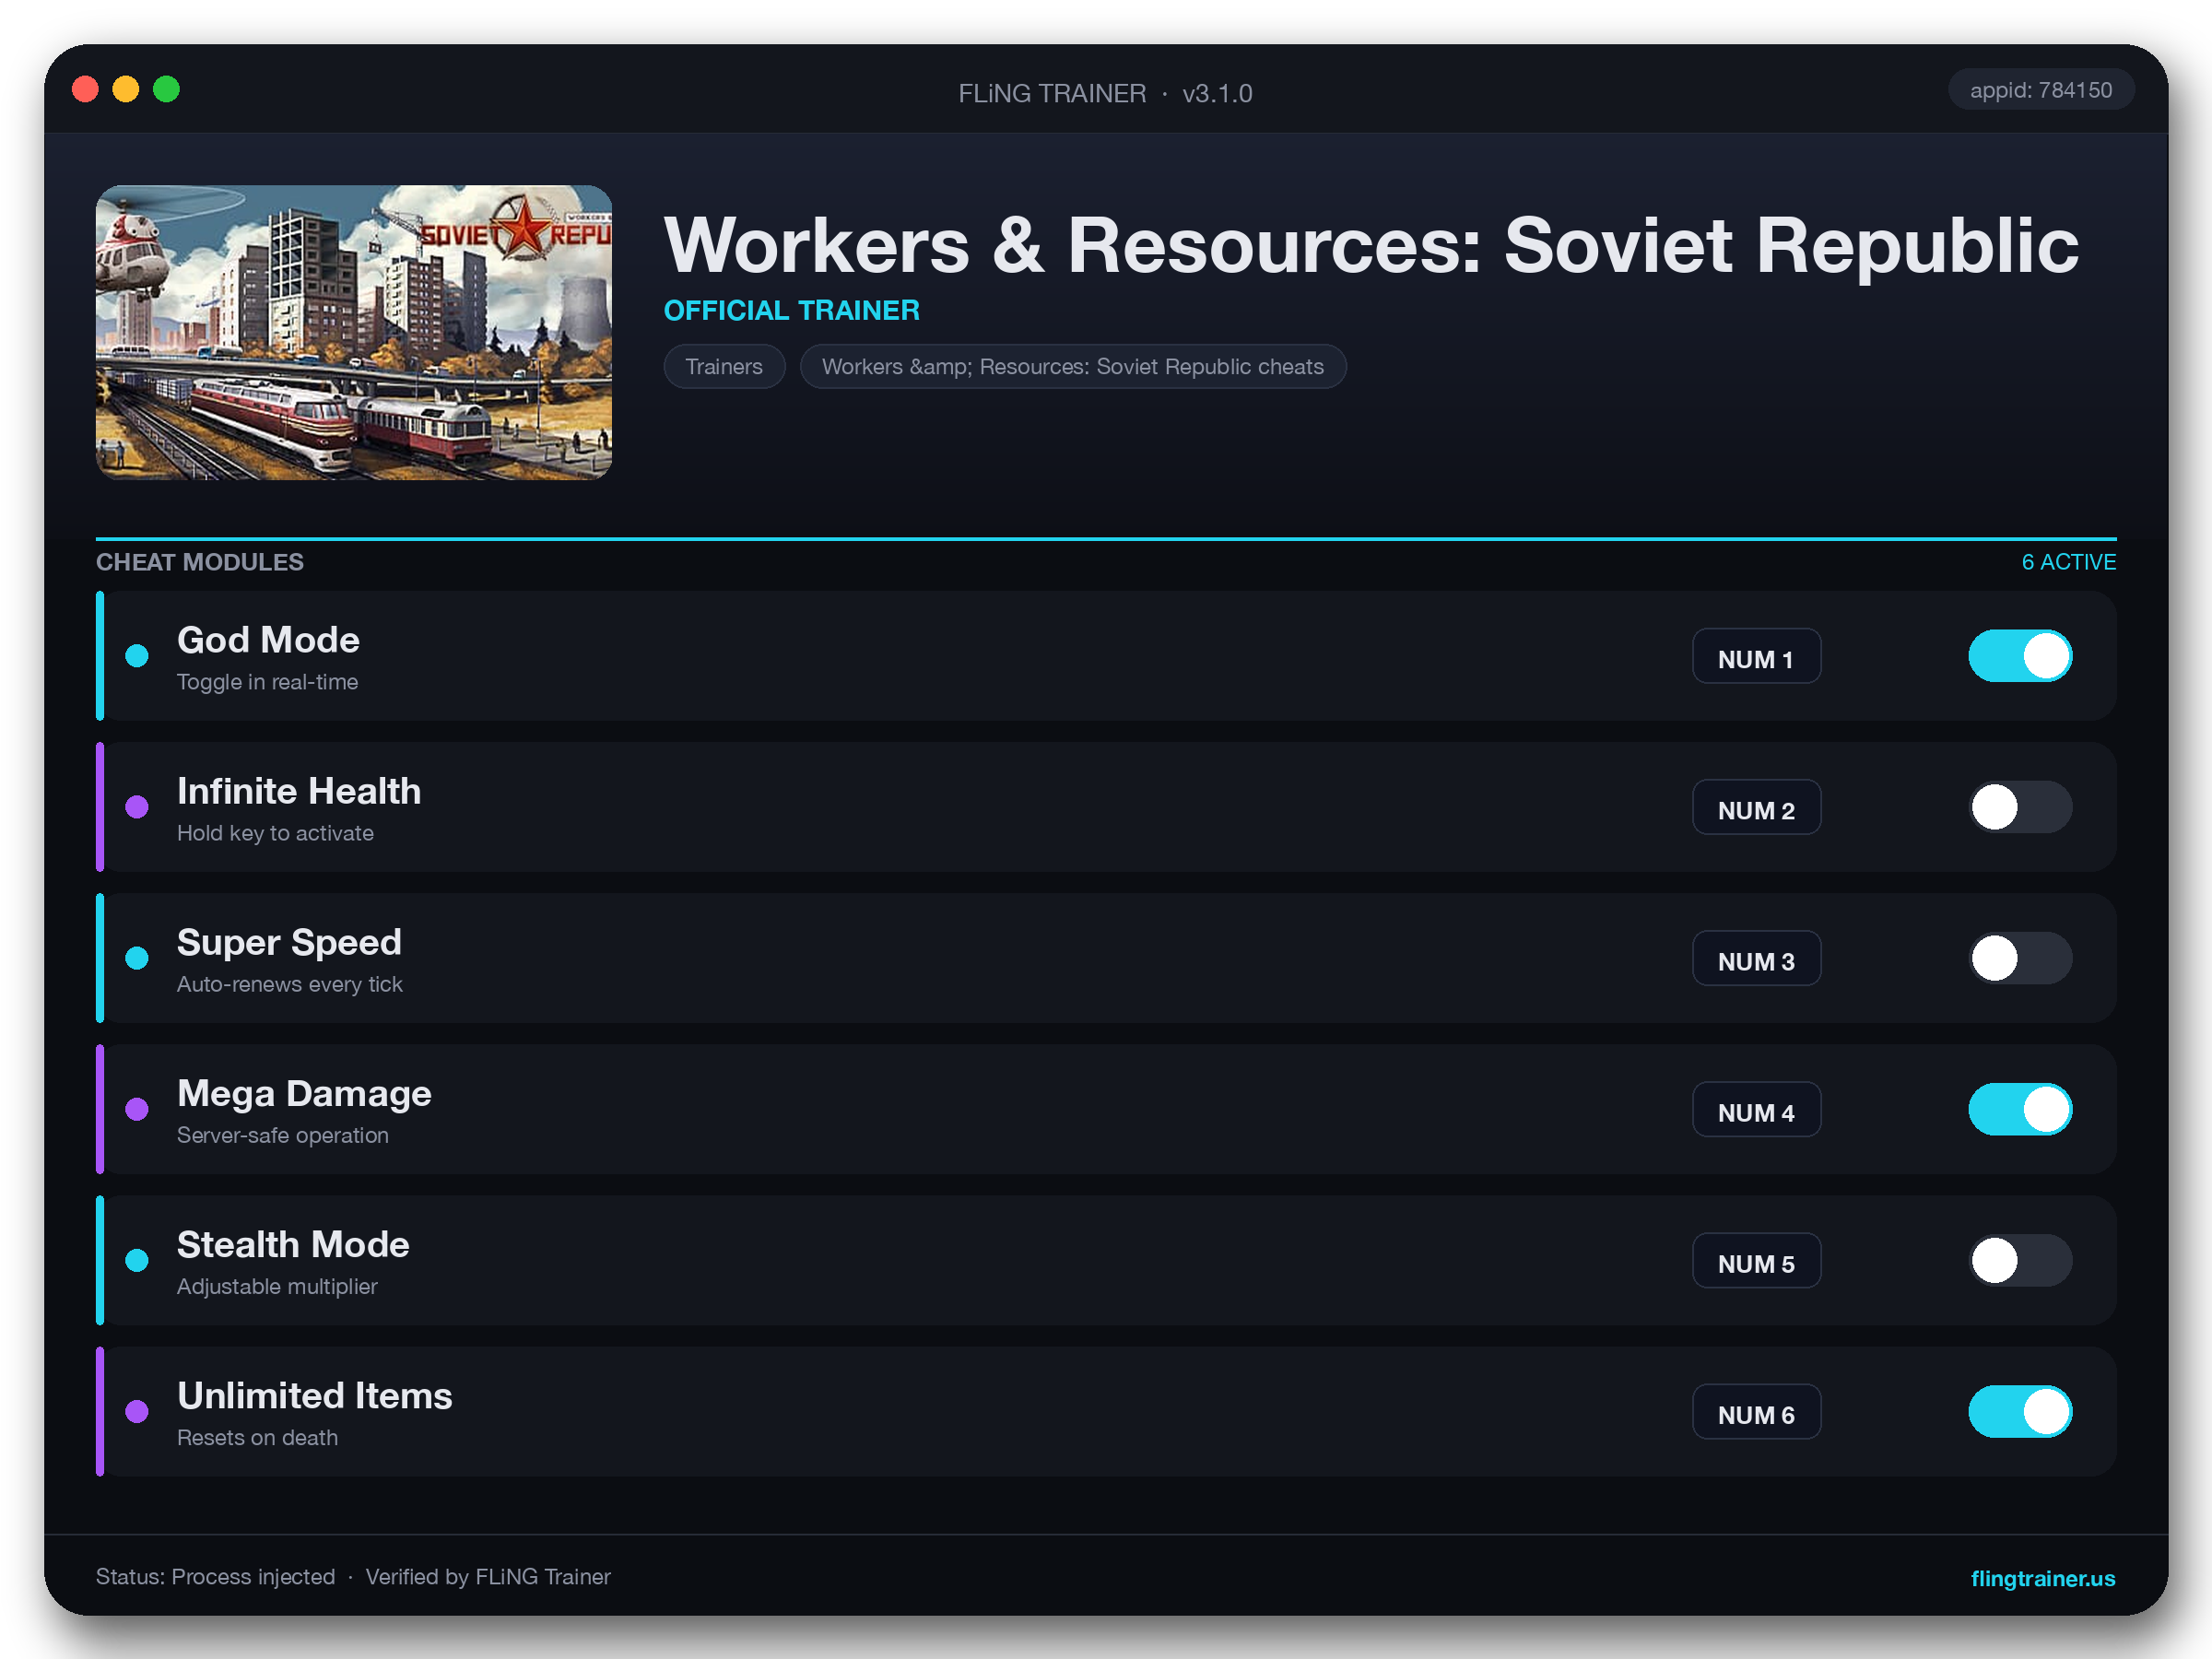
Task: Turn on the Super Speed switch
Action: pyautogui.click(x=2020, y=958)
